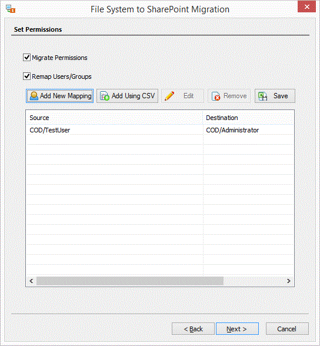This screenshot has width=320, height=346.
Task: Click the Add Using CSV button label
Action: [133, 96]
